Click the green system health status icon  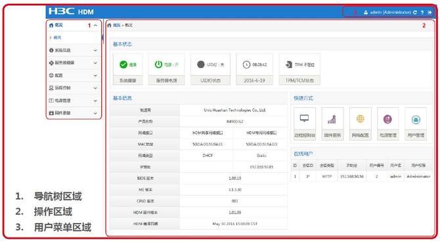[123, 65]
